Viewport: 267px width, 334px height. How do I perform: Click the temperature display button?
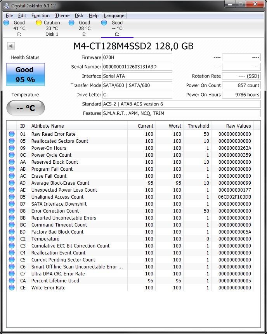tap(26, 108)
